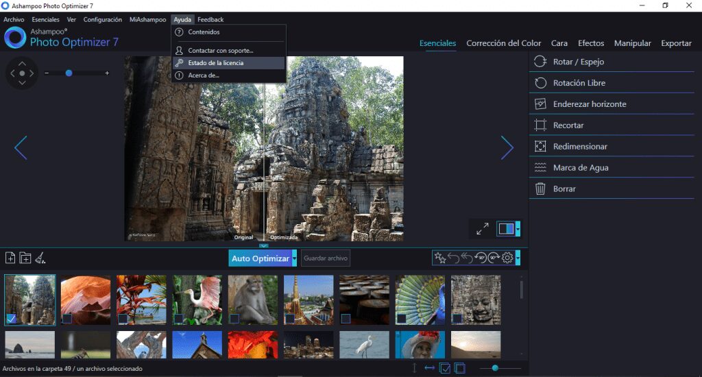Select Acerca de... menu entry
Viewport: 702px width, 377px height.
point(229,75)
